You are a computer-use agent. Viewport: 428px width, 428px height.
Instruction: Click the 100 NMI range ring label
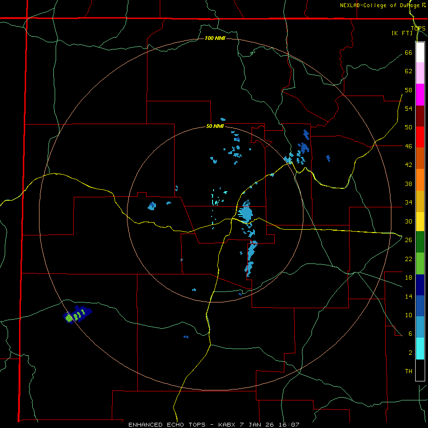(x=215, y=38)
